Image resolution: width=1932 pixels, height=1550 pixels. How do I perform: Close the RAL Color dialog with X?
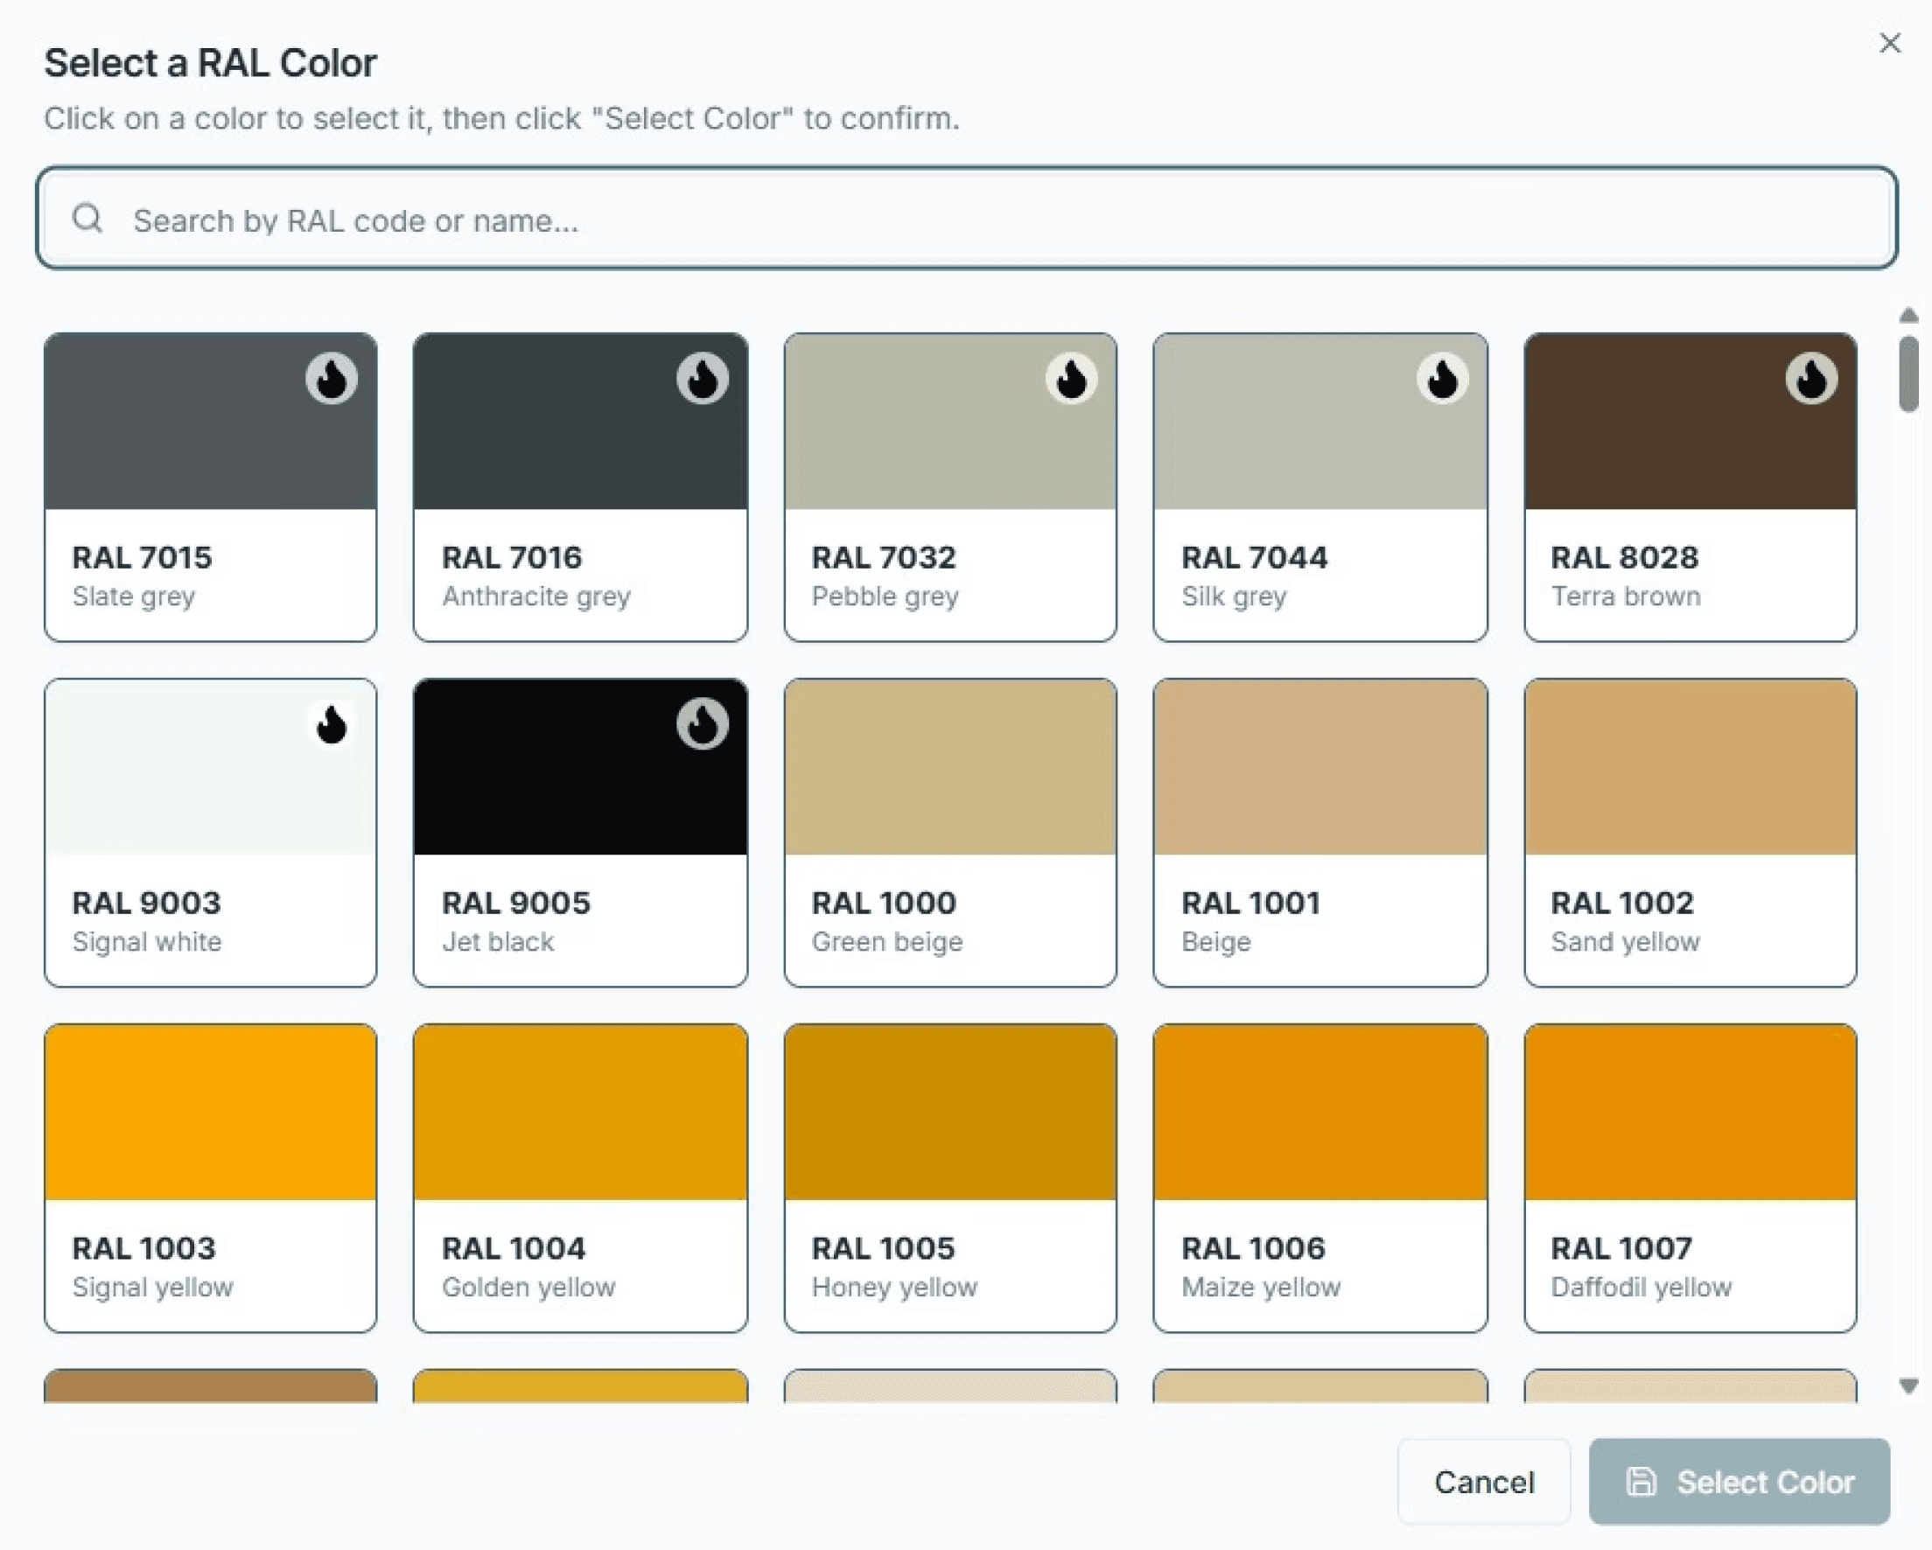pos(1890,43)
